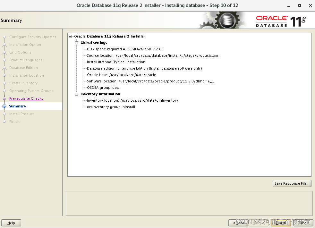Open the Help button
This screenshot has width=315, height=228.
pos(11,223)
